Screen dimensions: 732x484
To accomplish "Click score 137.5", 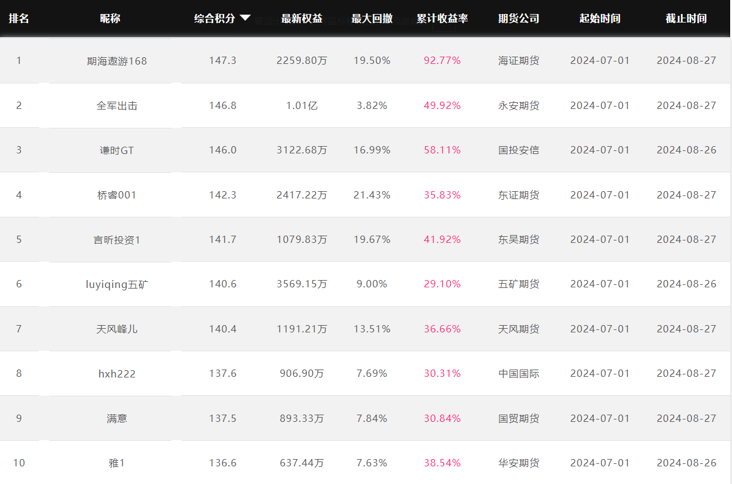I will [222, 418].
